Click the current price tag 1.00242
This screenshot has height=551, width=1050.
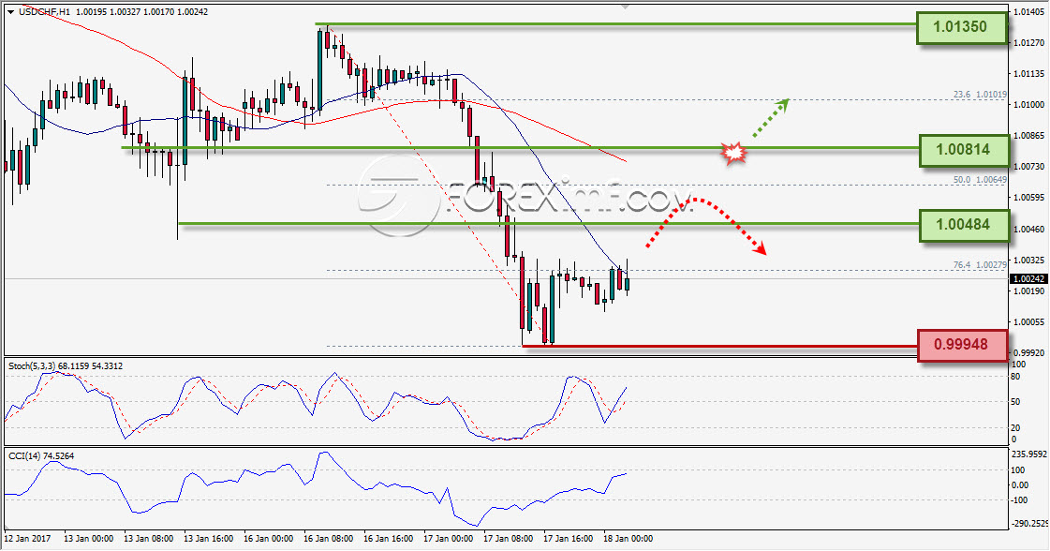click(x=1028, y=279)
